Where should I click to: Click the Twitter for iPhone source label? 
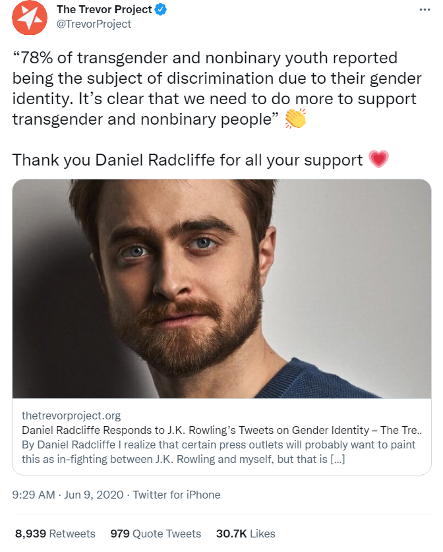(177, 495)
